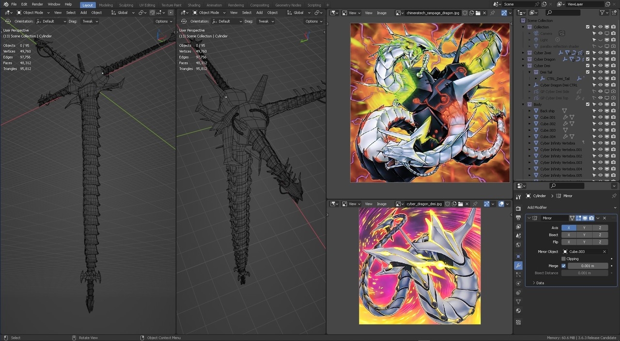Click the chimeratech_rampage_dragon.jpg image name field
This screenshot has width=620, height=341.
(x=433, y=13)
